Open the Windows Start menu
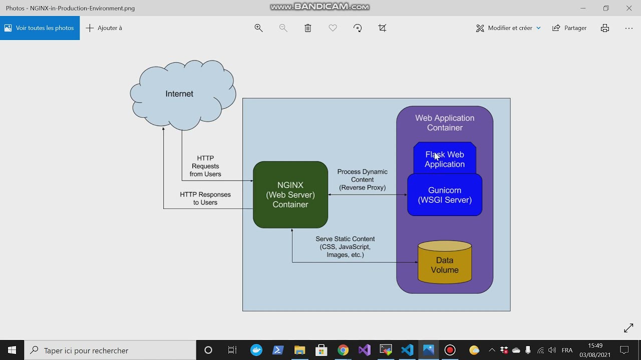The image size is (641, 360). [x=12, y=350]
